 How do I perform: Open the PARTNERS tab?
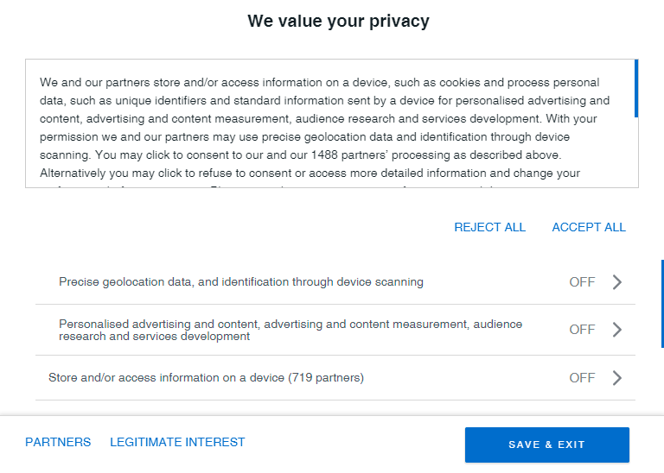click(x=58, y=442)
